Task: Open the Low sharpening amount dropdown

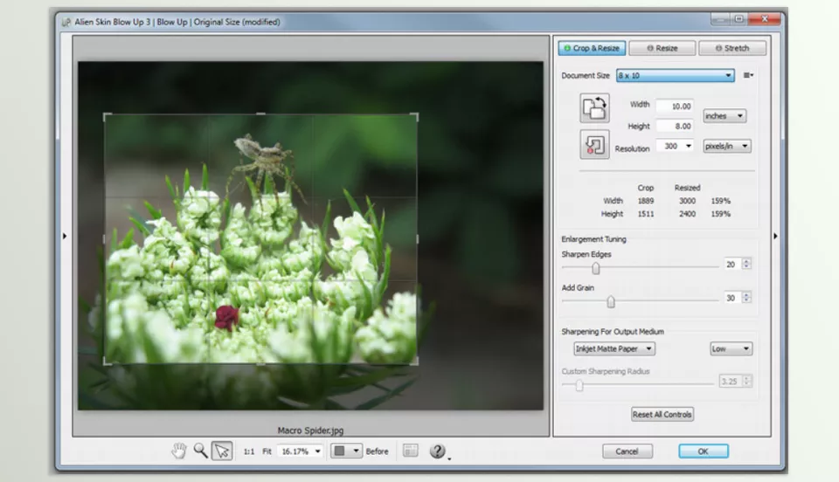Action: click(x=731, y=349)
